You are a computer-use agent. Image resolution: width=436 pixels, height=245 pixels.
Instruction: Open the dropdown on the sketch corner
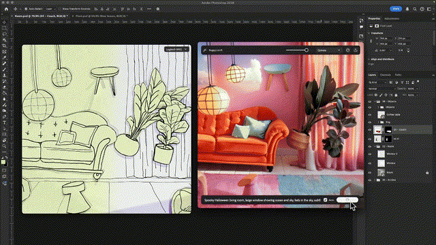(176, 50)
